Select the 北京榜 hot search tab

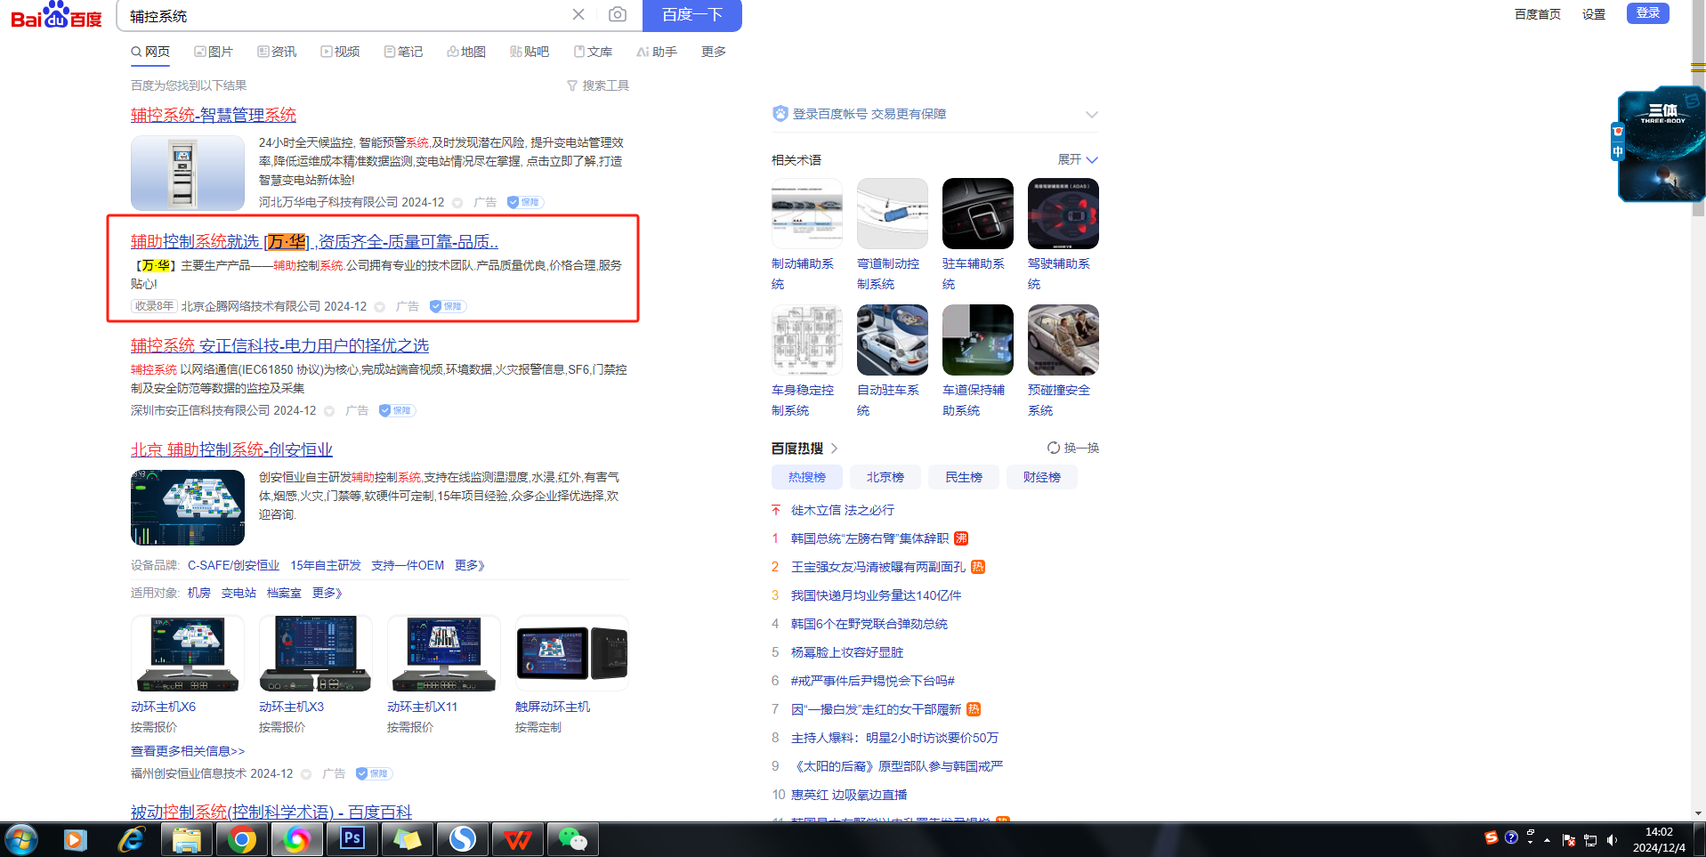point(885,477)
